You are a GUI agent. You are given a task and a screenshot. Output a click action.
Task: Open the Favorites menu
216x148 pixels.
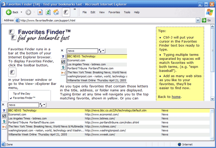(x=114, y=12)
